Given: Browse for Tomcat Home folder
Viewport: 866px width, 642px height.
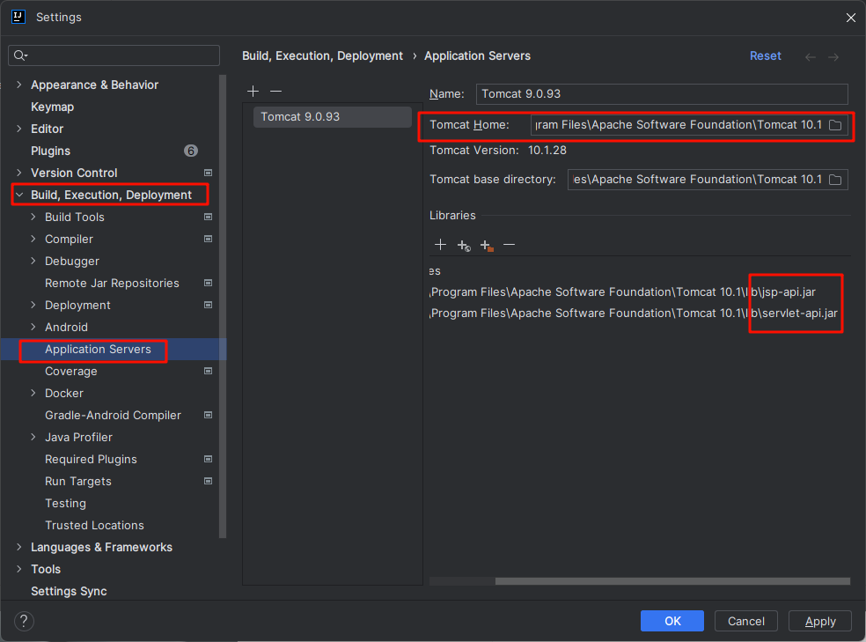Looking at the screenshot, I should point(835,125).
